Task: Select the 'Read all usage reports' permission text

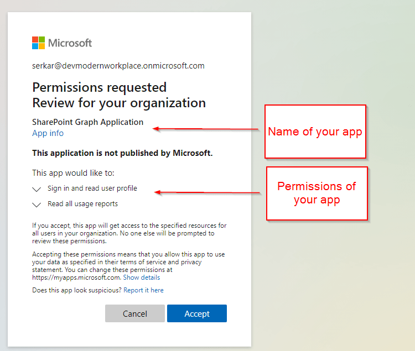Action: click(x=82, y=204)
